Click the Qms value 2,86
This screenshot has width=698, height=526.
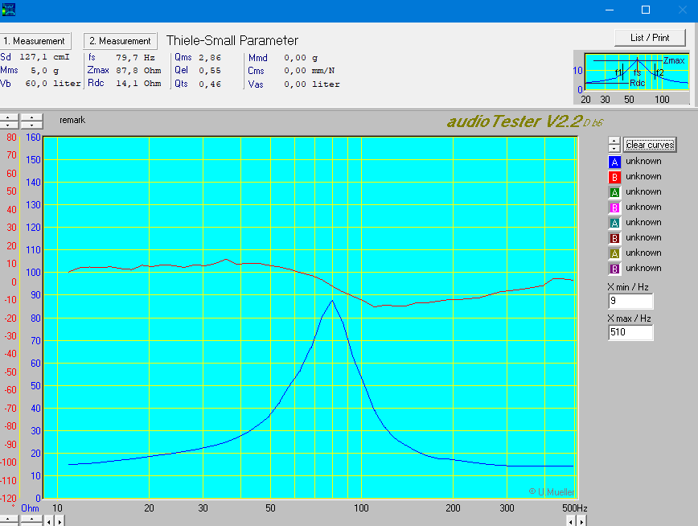click(210, 57)
